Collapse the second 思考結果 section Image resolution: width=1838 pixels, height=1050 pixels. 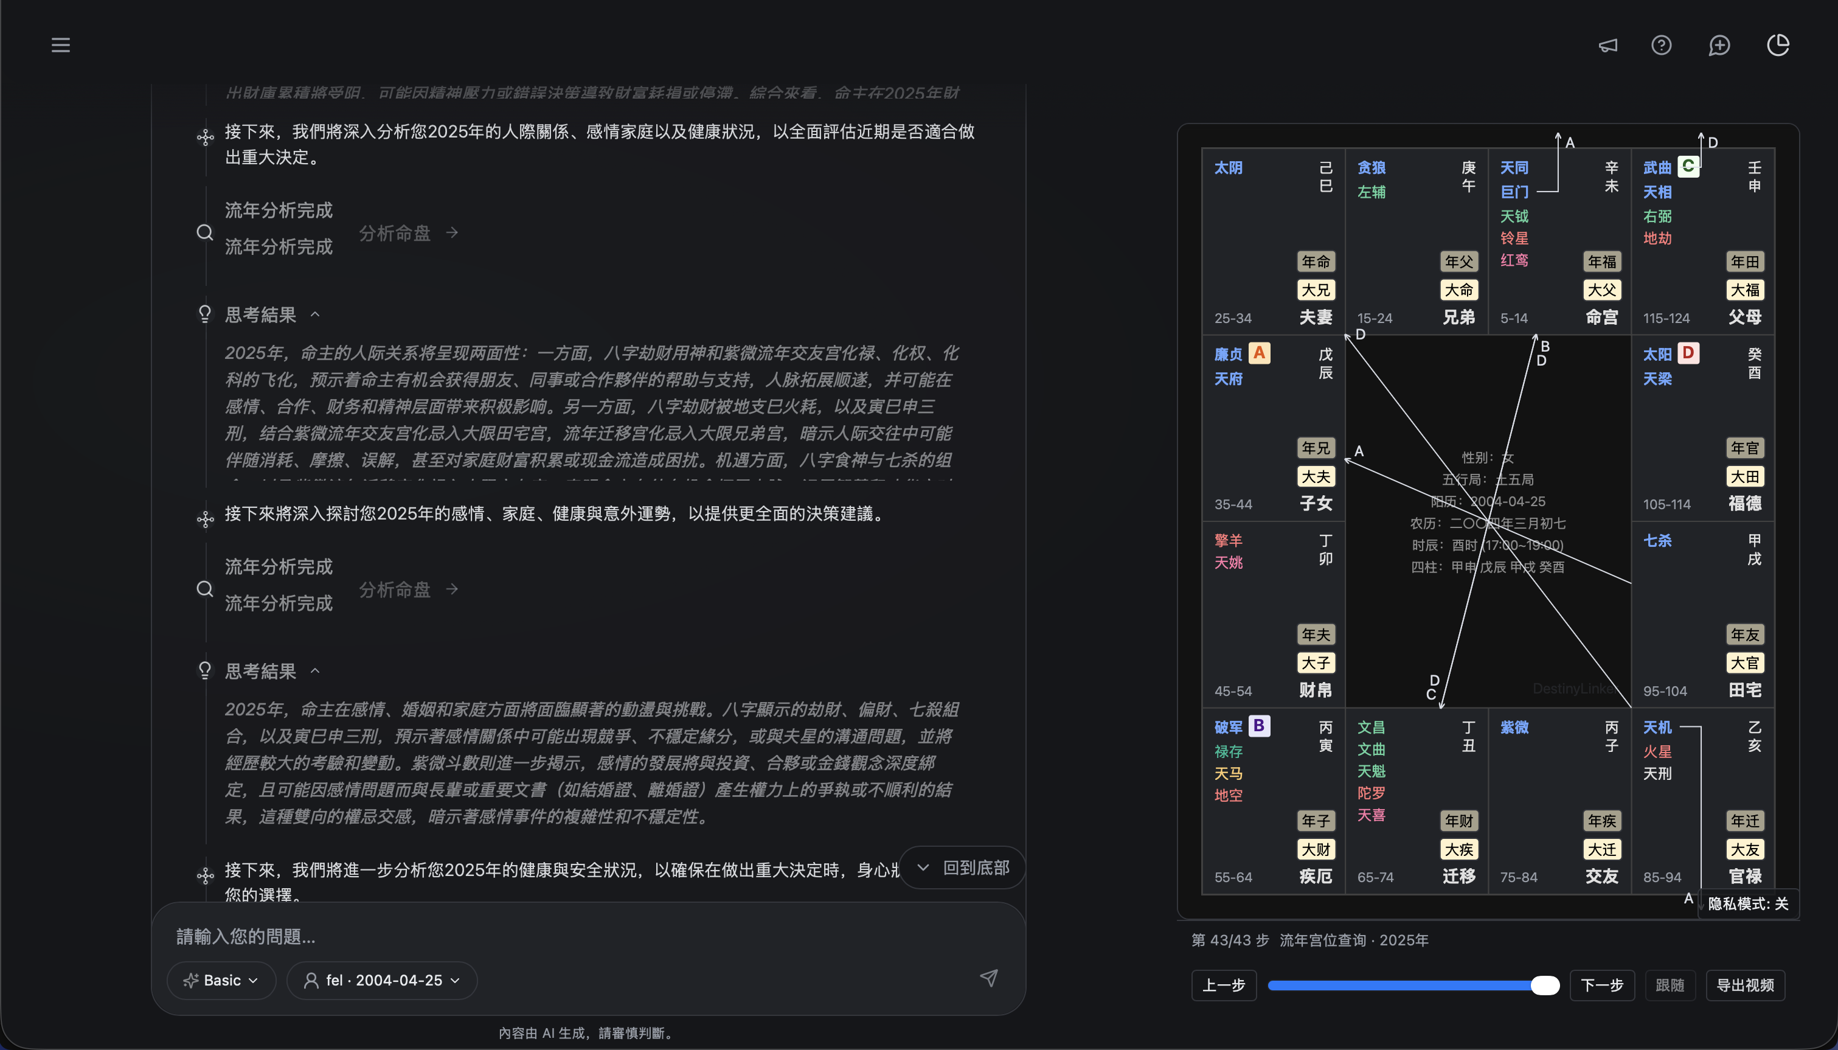click(x=315, y=670)
